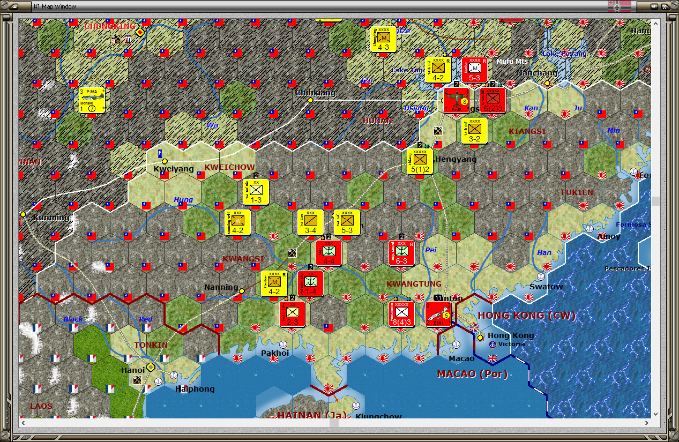The width and height of the screenshot is (679, 442).
Task: Click the crossed-arrows button at window top right
Action: click(x=665, y=6)
